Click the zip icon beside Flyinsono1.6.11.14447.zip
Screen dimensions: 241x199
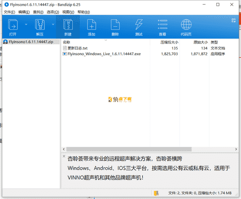click(6, 42)
